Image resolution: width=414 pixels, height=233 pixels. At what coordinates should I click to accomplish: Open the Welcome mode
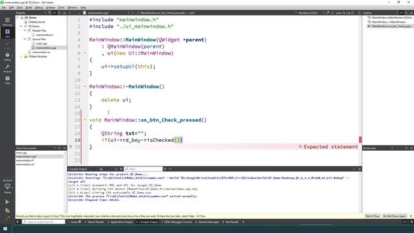pyautogui.click(x=7, y=21)
